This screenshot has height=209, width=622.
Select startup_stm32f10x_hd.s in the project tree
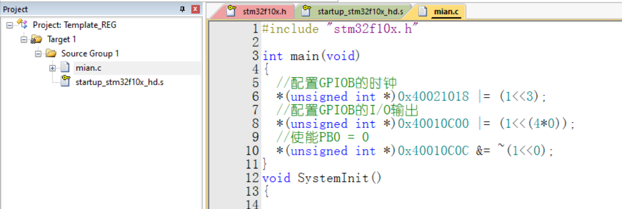point(119,82)
